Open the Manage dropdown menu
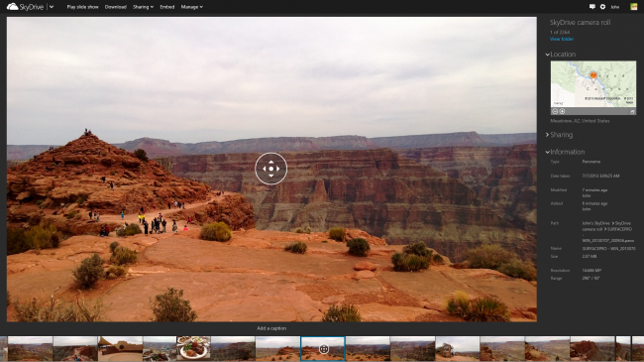 click(x=192, y=7)
